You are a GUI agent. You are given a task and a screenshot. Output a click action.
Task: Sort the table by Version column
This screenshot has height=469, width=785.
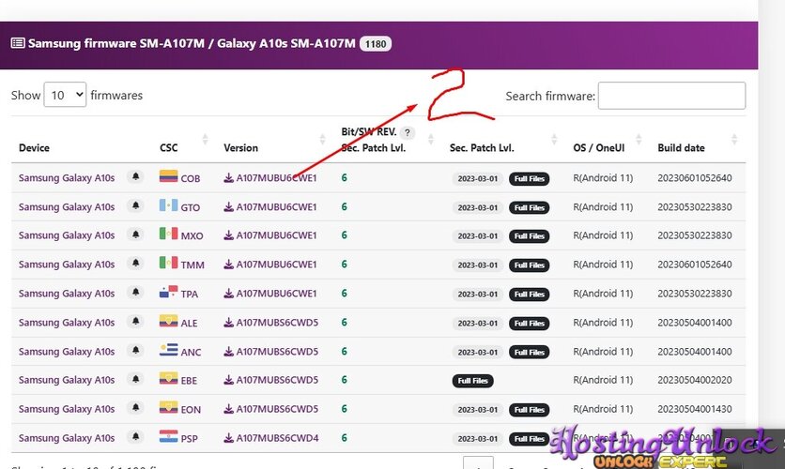[322, 140]
